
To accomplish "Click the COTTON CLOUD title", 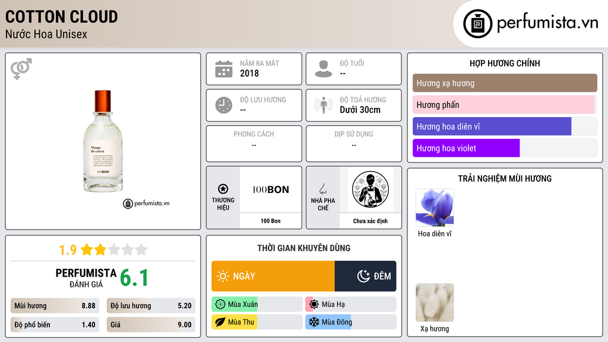I will click(x=62, y=17).
